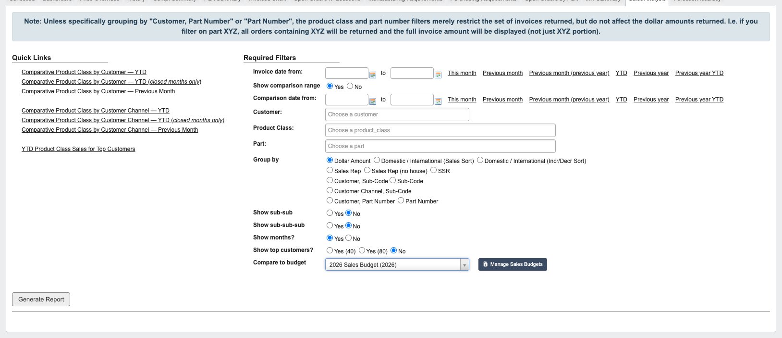Open Comparative Product Class by Customer — Previous Month
This screenshot has height=338, width=782.
pyautogui.click(x=98, y=91)
